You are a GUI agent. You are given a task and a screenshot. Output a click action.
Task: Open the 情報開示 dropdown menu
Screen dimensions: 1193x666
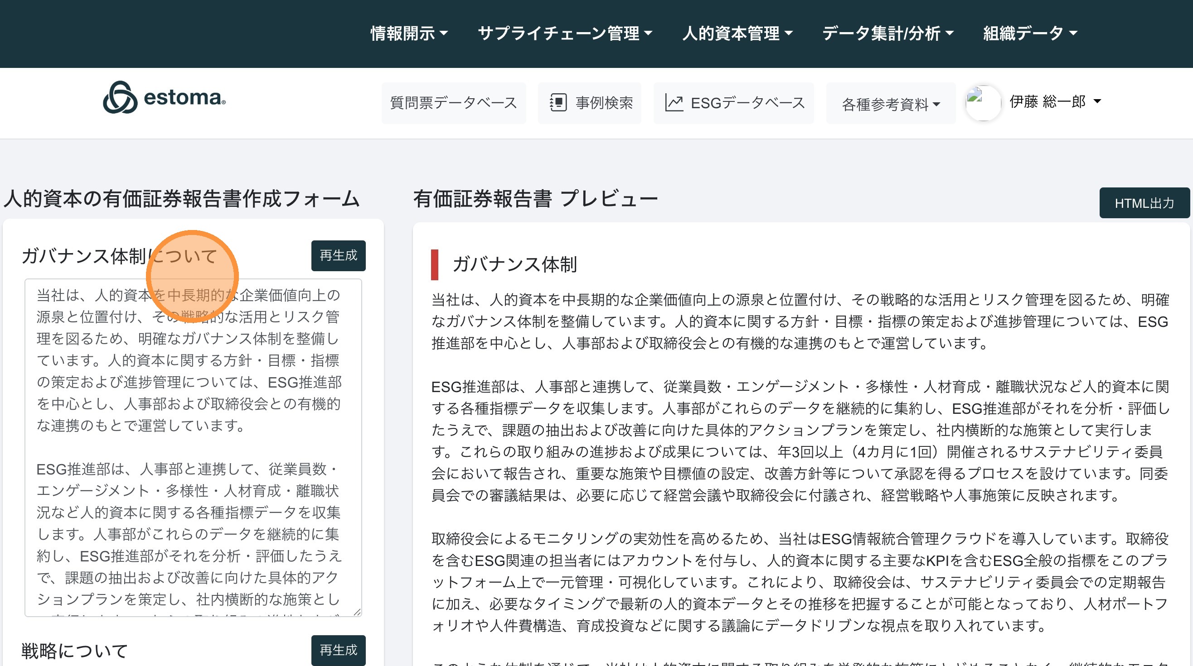[x=409, y=34]
